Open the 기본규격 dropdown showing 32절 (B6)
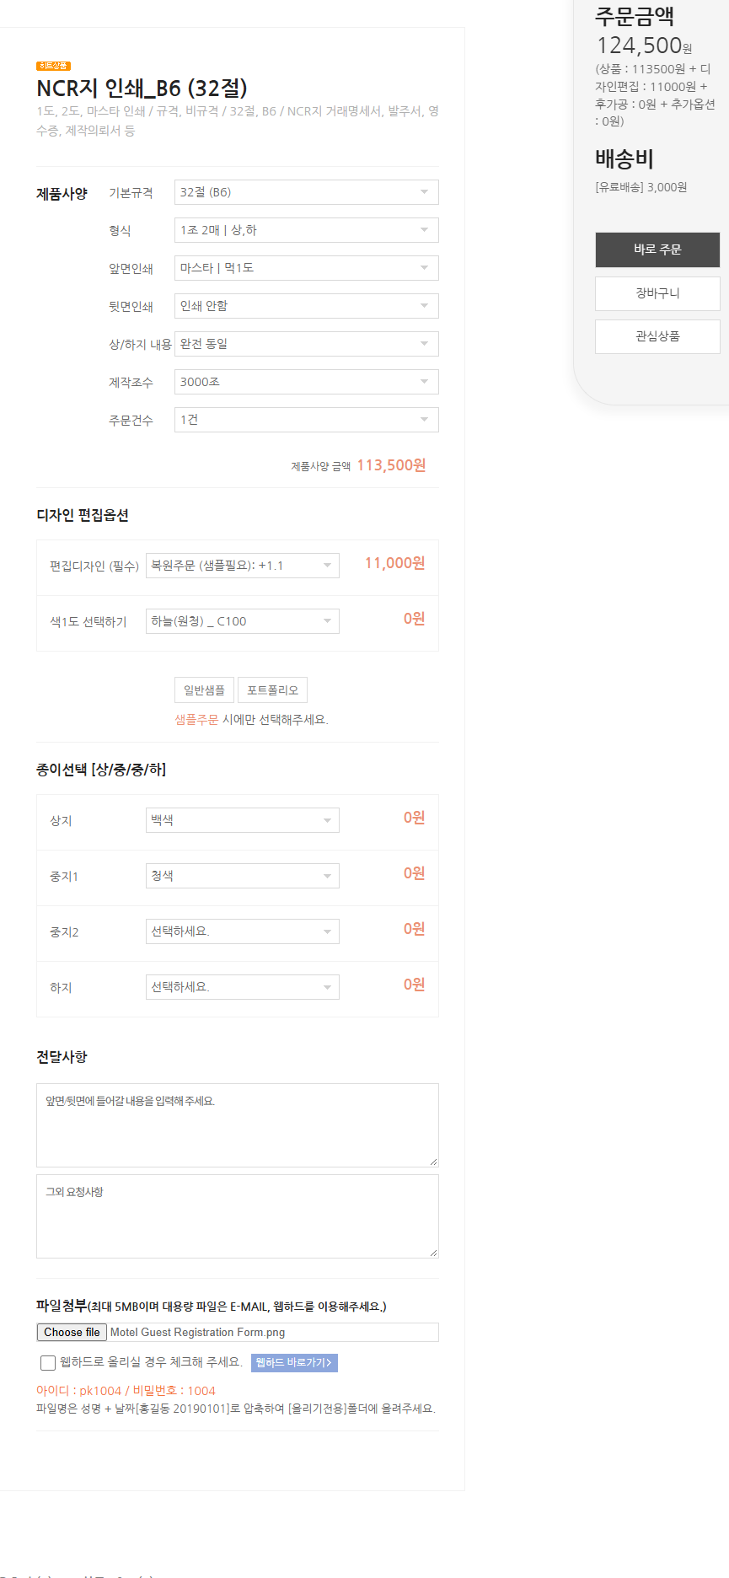This screenshot has height=1578, width=729. pos(306,192)
